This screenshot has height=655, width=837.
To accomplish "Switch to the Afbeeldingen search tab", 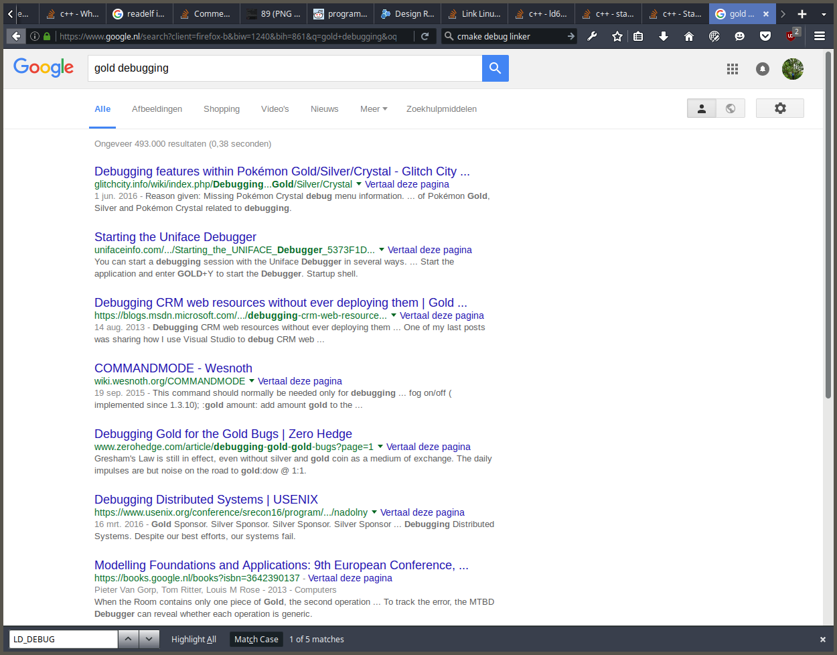I will pyautogui.click(x=157, y=109).
